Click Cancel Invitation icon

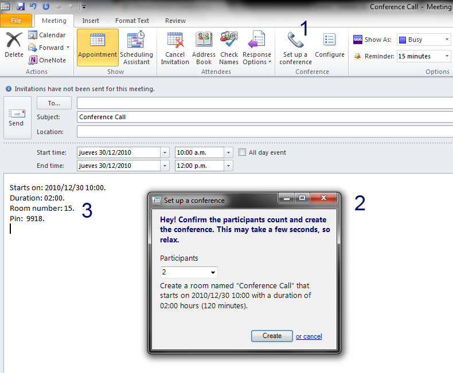point(175,40)
